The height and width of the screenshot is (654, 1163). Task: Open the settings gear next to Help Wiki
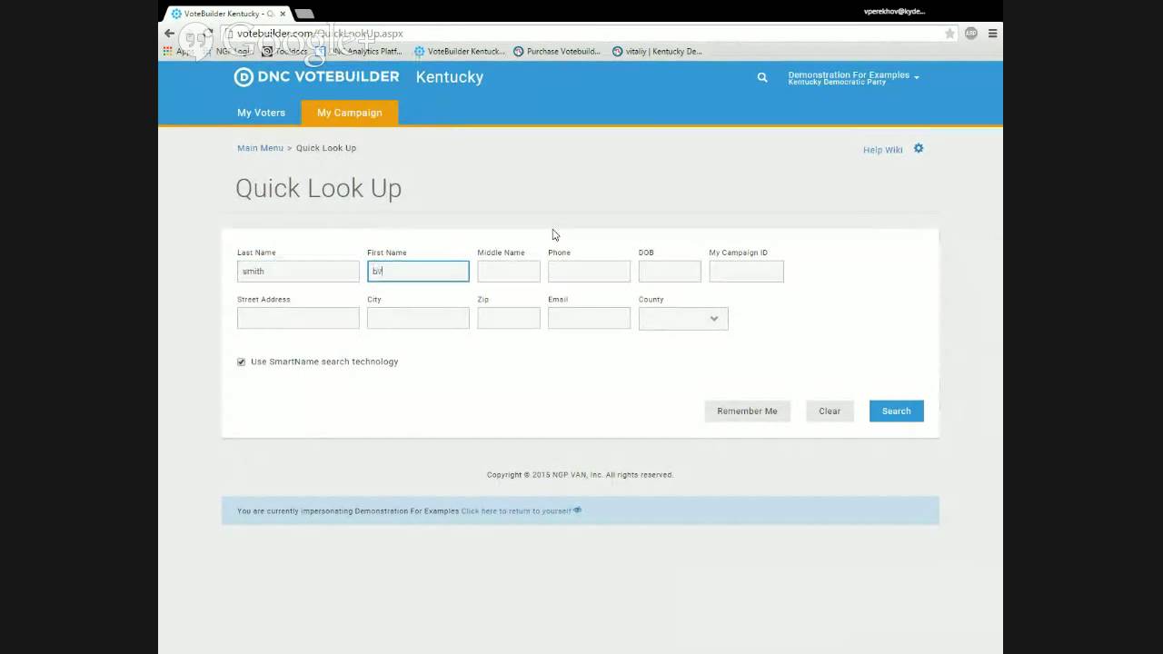pos(919,148)
